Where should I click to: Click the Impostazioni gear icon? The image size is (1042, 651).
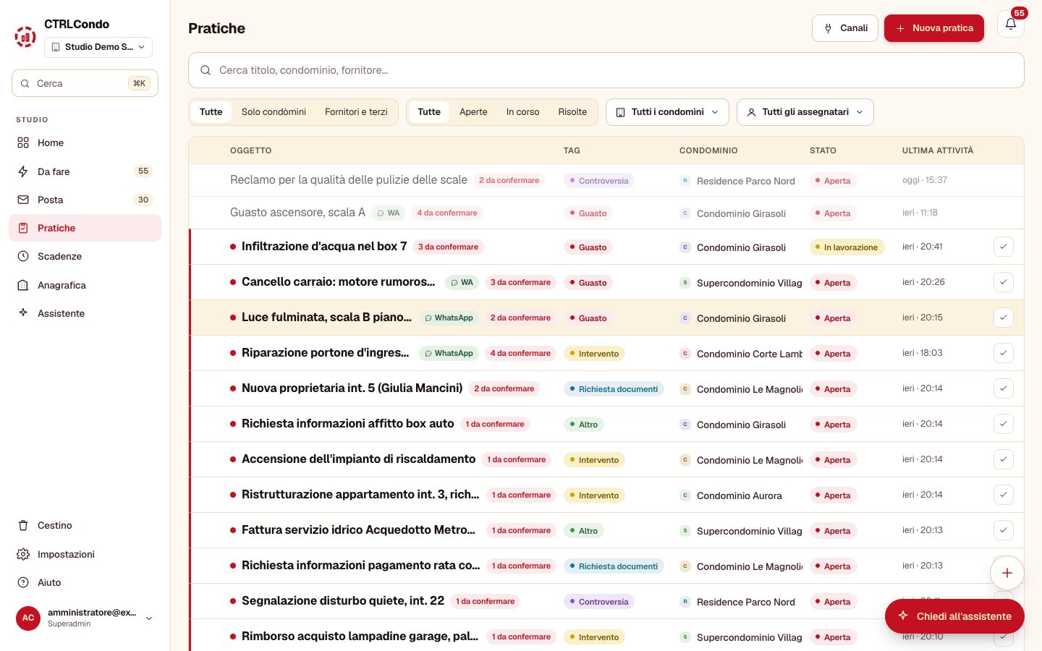23,554
